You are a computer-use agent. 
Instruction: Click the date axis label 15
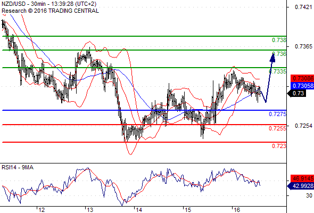188,210
